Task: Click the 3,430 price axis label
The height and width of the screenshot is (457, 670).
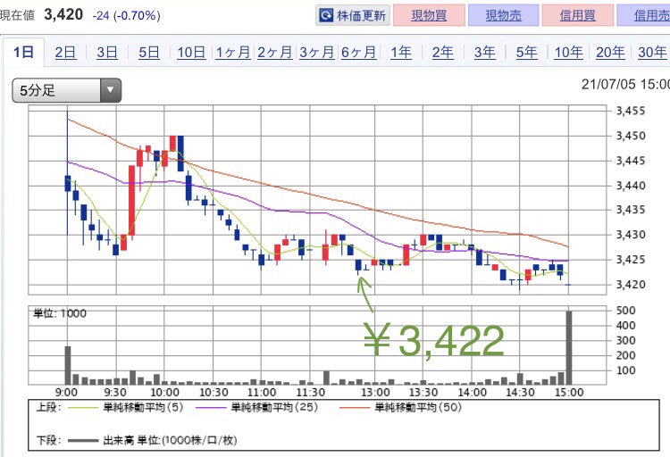Action: 631,235
